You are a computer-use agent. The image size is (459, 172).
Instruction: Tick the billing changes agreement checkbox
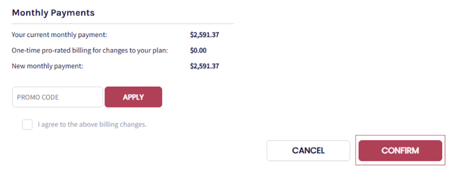[x=27, y=125]
